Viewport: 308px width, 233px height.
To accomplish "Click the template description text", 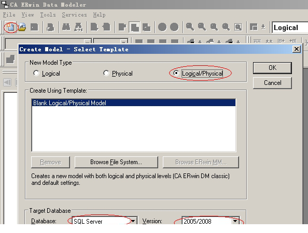I will [x=130, y=179].
